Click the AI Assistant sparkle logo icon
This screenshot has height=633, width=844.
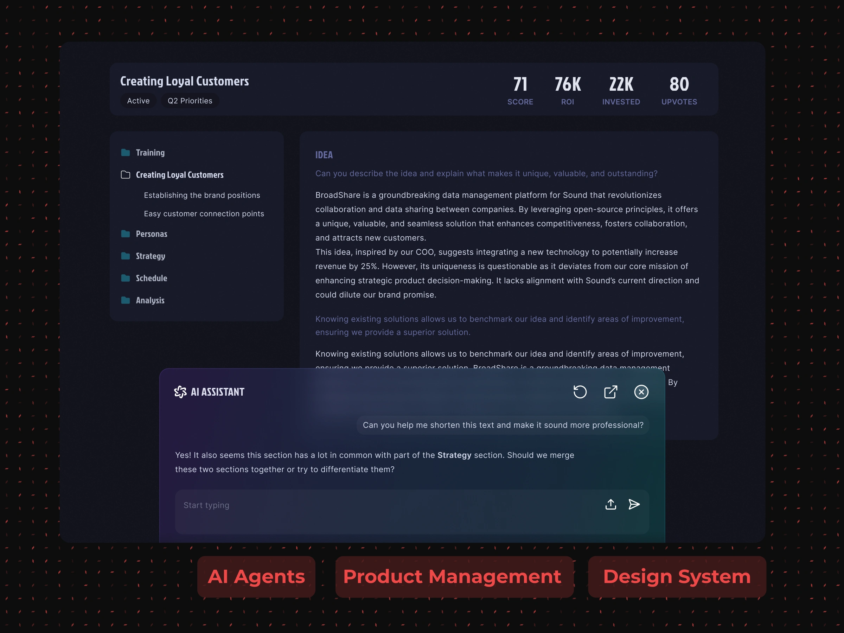tap(180, 392)
